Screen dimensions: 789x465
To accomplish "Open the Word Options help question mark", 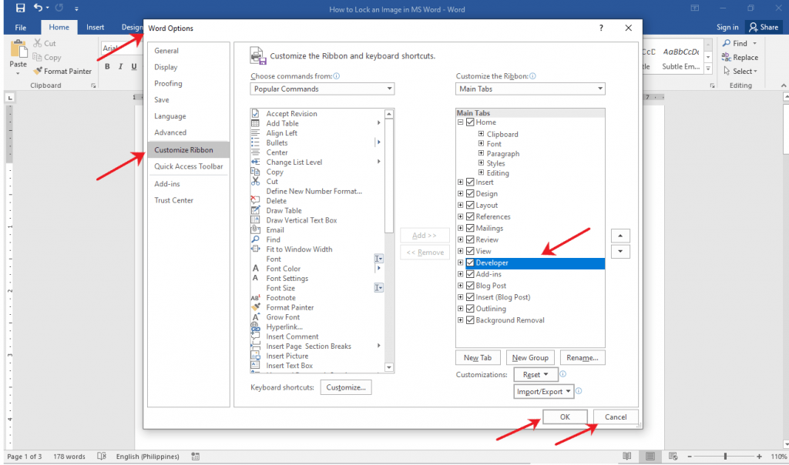I will (x=601, y=28).
